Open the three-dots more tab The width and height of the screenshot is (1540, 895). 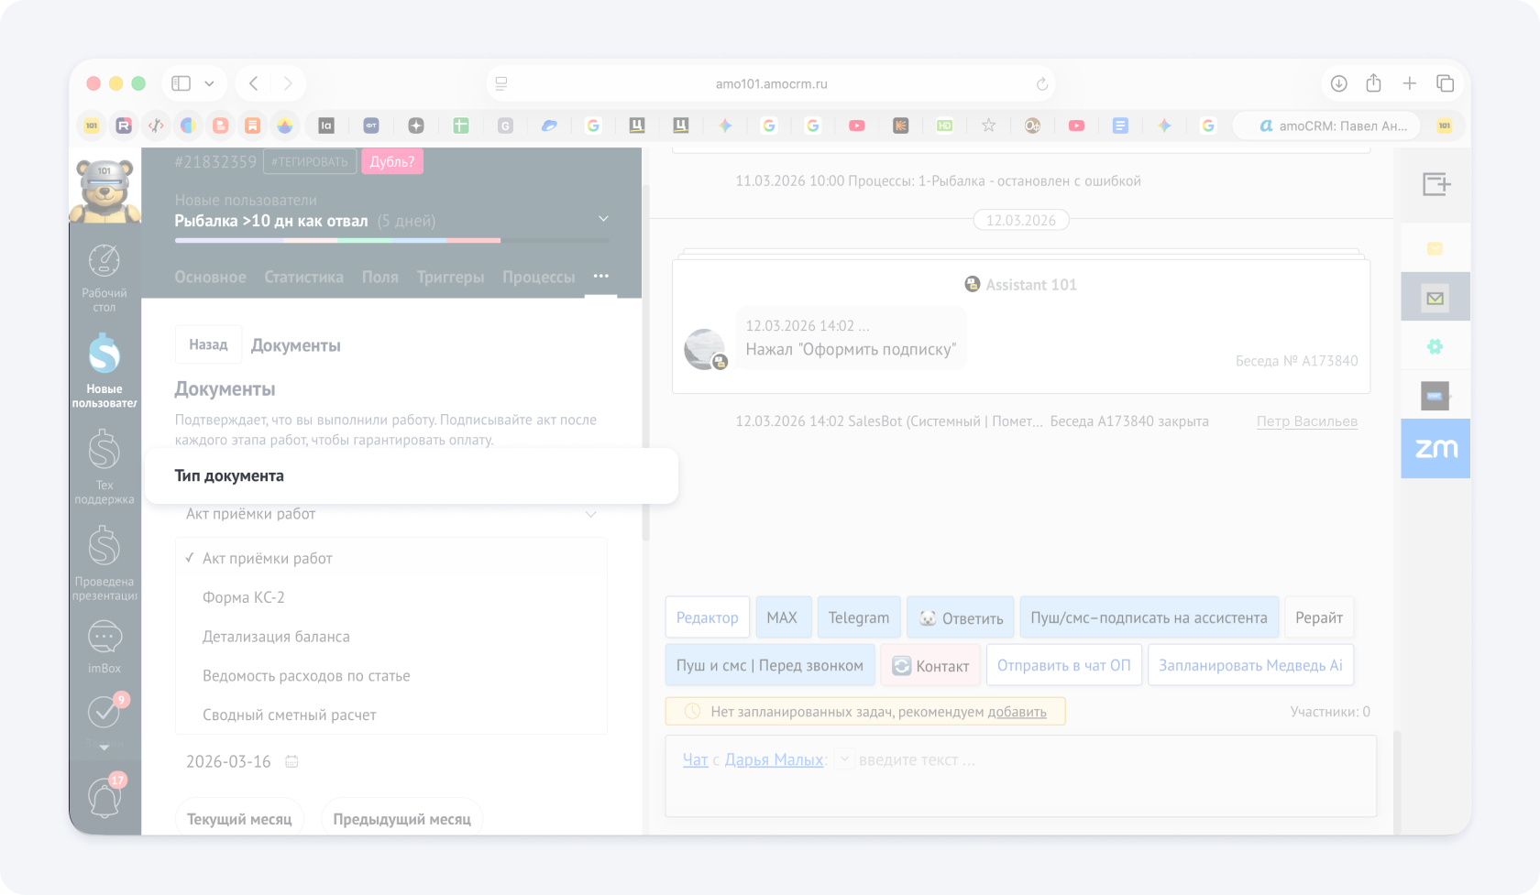tap(600, 276)
